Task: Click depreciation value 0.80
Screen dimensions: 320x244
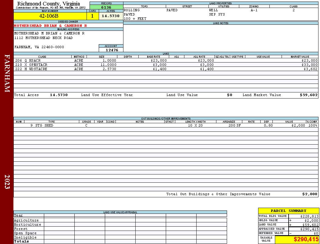Action: pyautogui.click(x=268, y=126)
